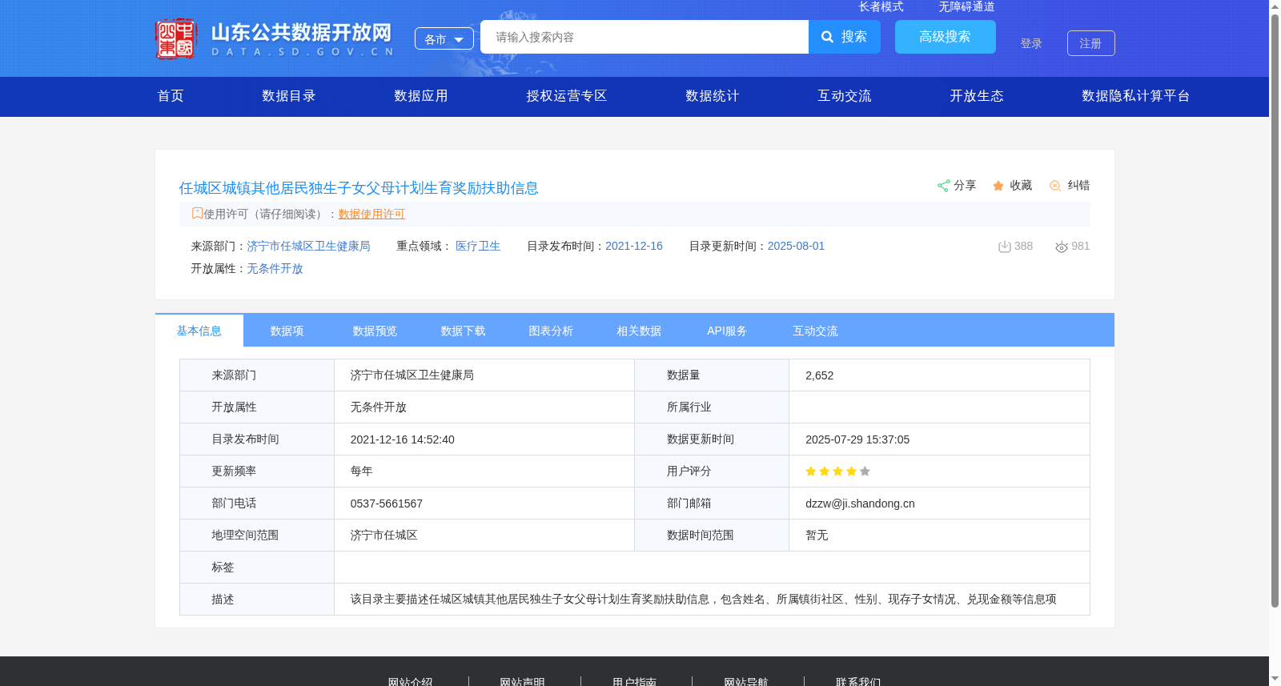Open 互动交流 in the main navigation

(x=845, y=96)
